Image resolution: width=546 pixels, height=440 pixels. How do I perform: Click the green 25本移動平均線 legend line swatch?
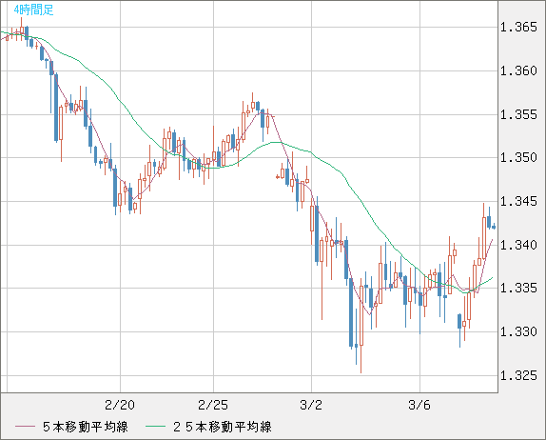pyautogui.click(x=155, y=427)
